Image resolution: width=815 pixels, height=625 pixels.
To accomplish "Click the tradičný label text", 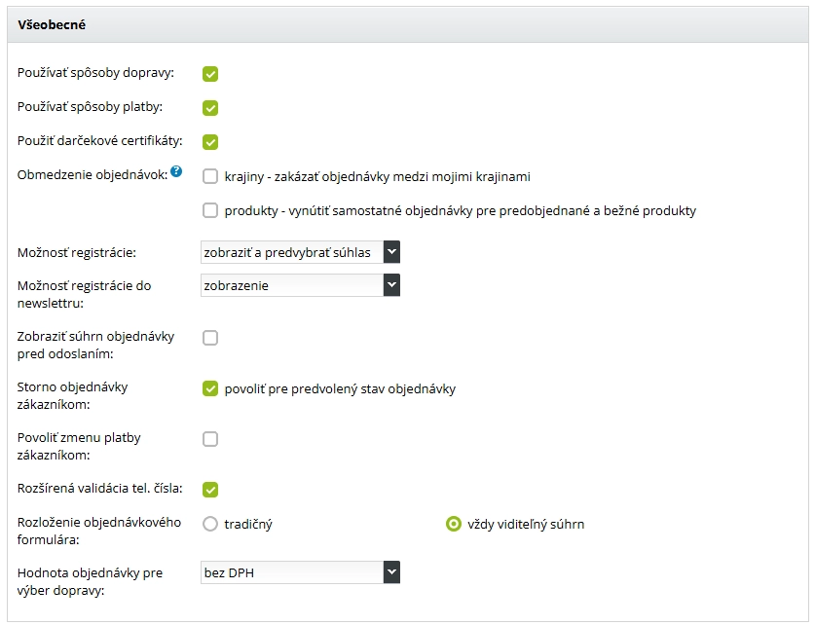I will point(248,524).
